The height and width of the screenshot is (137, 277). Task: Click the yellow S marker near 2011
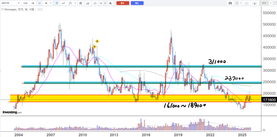[95, 47]
